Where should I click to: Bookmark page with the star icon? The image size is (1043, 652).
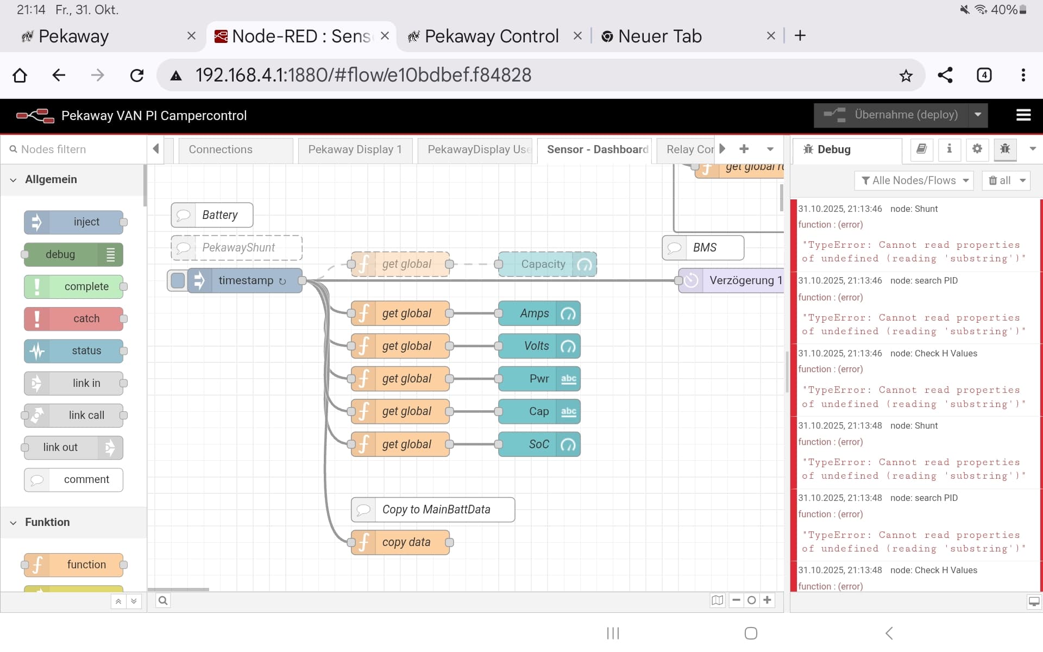coord(906,76)
